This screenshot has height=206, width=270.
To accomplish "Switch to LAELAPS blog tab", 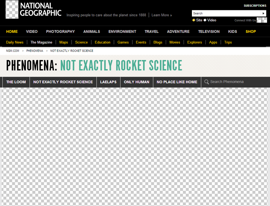I will click(108, 82).
